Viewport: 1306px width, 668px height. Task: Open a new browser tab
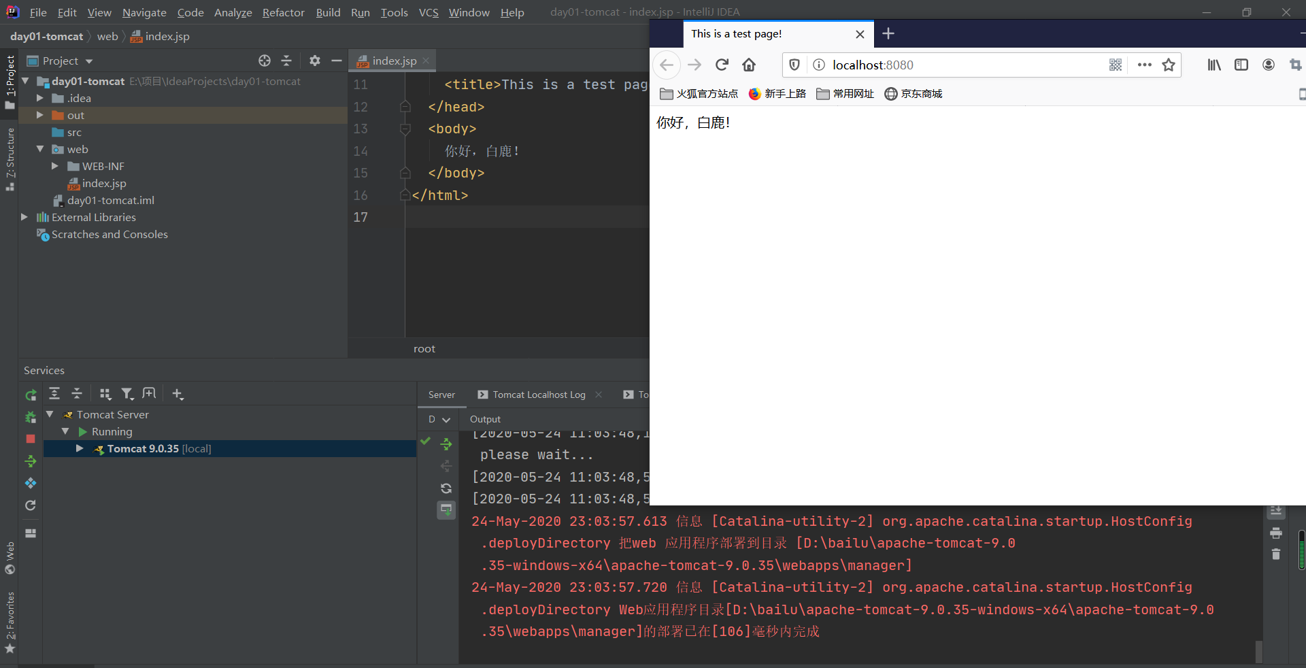(888, 33)
